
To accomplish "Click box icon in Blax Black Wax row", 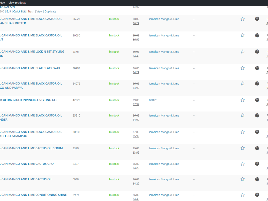I will pos(257,68).
